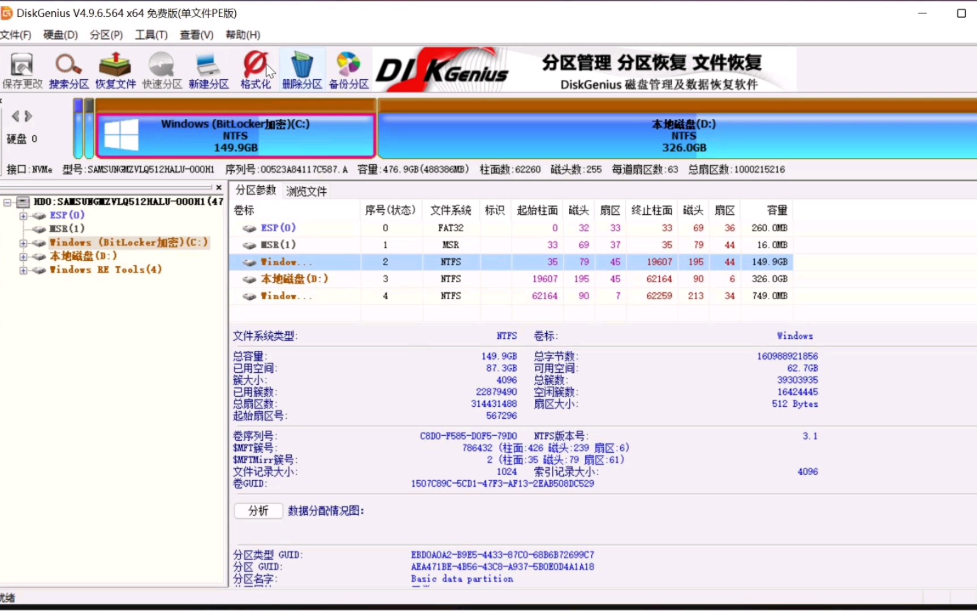Expand the Windows (BitLocker加密)(C:) tree node
977x611 pixels.
23,243
